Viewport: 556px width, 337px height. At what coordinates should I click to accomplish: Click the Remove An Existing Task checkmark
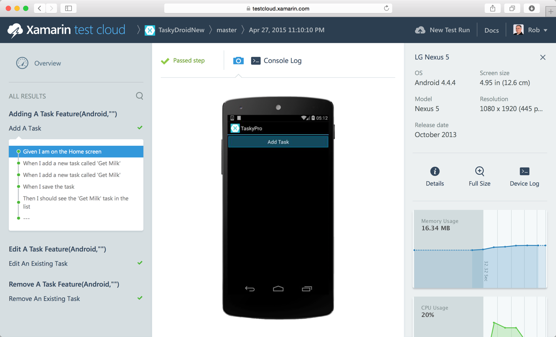[140, 298]
